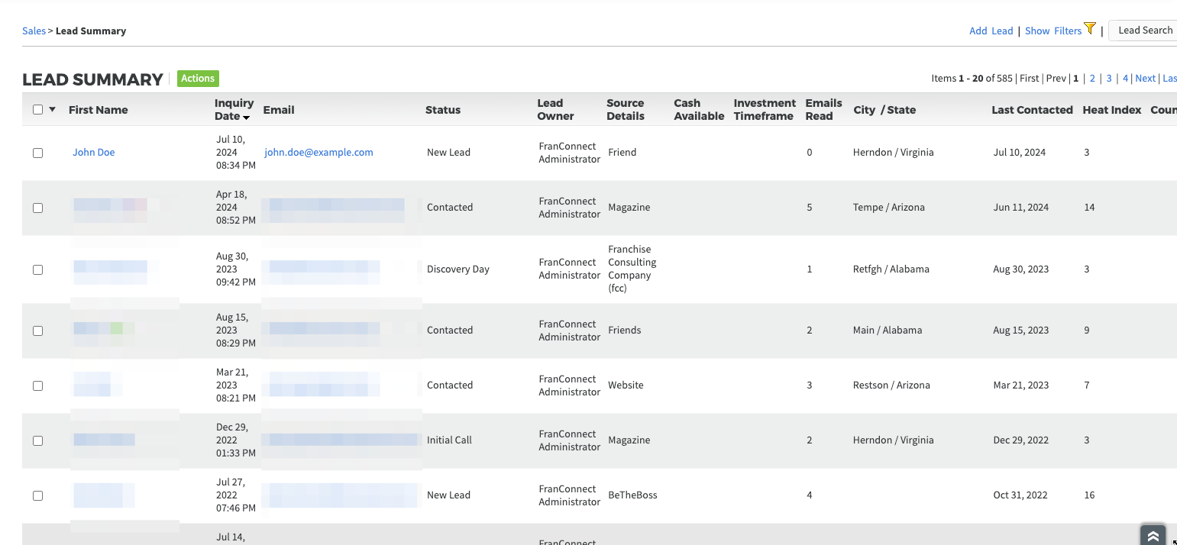Screen dimensions: 1177x545
Task: Expand the Show Filters panel
Action: [x=1053, y=31]
